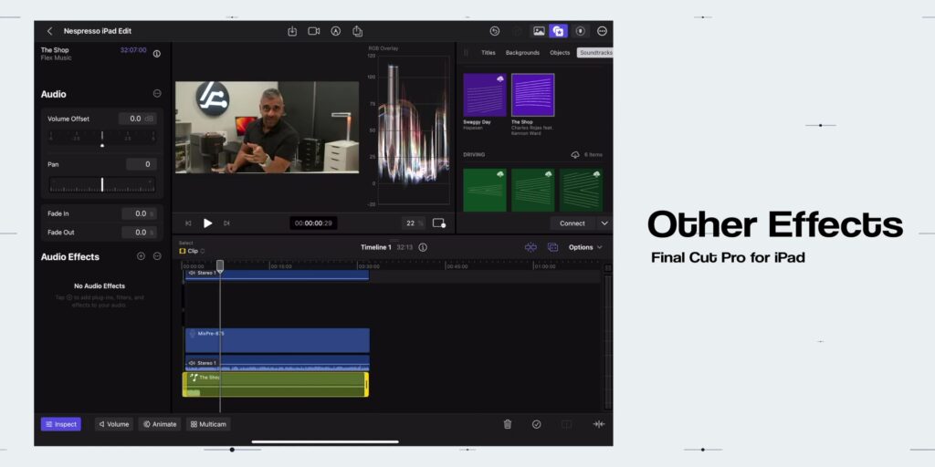935x467 pixels.
Task: Open the Clip select dropdown
Action: point(192,251)
